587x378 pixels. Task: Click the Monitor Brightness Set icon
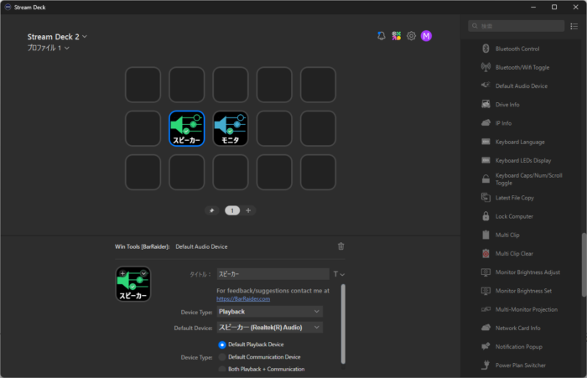pyautogui.click(x=486, y=291)
